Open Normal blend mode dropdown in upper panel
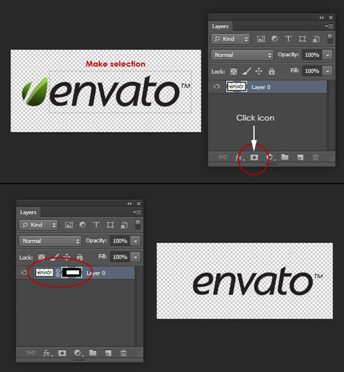Screen dimensions: 344x372 (242, 55)
